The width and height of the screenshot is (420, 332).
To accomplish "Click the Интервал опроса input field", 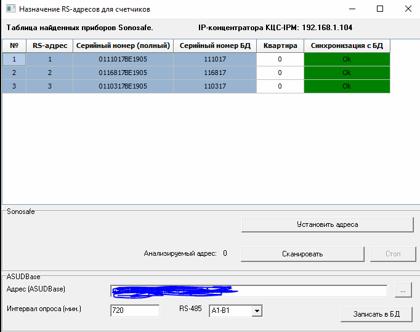I will point(134,311).
